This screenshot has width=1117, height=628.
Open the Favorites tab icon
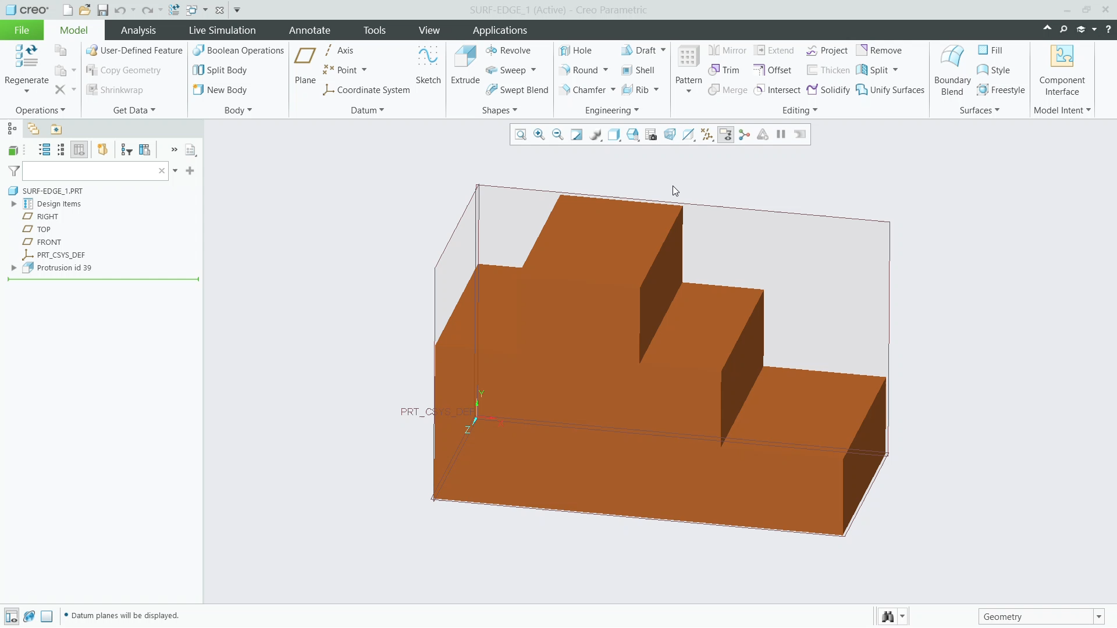tap(56, 129)
